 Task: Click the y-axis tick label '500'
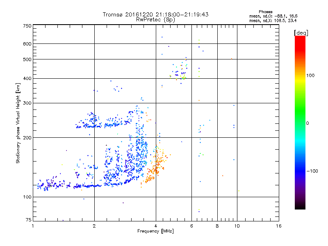click(27, 59)
